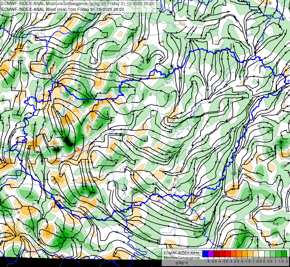This screenshot has height=267, width=290.
Task: Select the legend swatch between -4 and -3.5
Action: 222,254
